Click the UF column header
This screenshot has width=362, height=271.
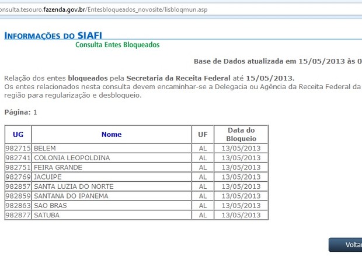(x=203, y=135)
